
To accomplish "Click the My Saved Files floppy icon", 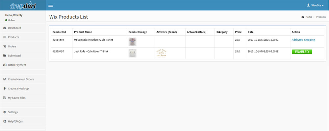I will 5,98.
